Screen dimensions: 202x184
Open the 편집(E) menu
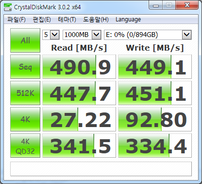[42, 19]
